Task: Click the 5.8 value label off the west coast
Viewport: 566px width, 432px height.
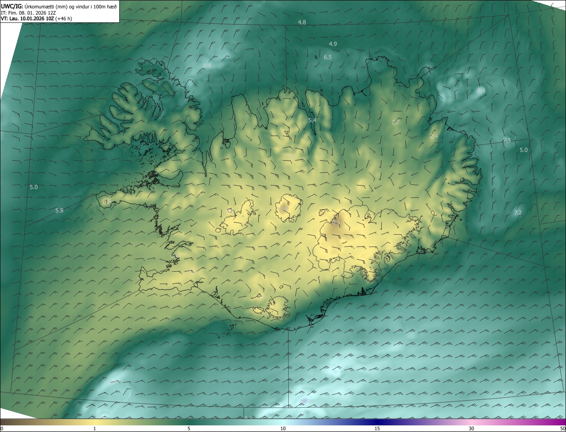Action: coord(59,211)
